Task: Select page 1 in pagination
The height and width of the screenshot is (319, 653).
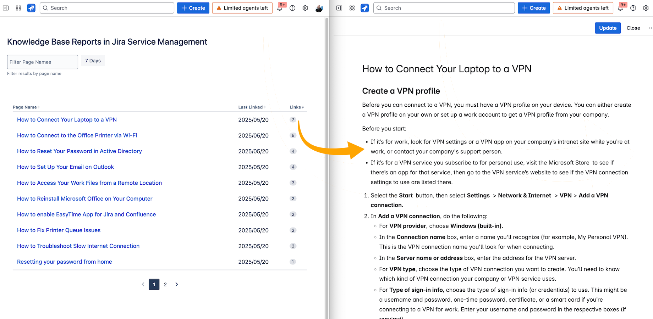Action: click(x=154, y=284)
